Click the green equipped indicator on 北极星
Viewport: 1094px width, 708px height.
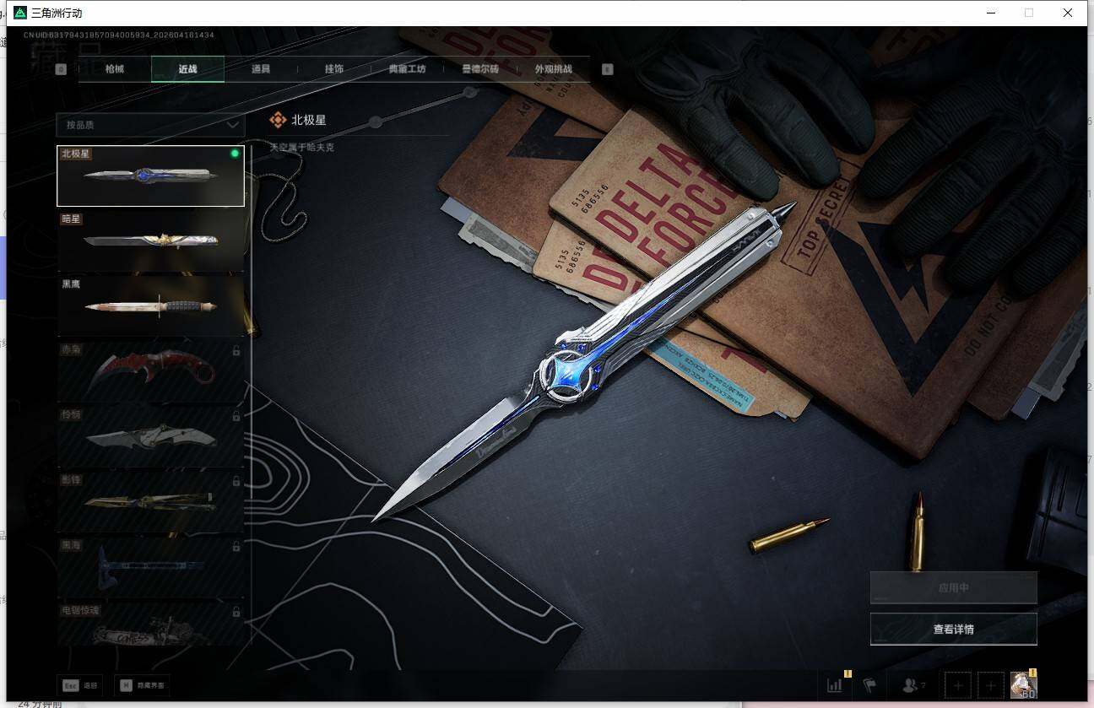(235, 154)
